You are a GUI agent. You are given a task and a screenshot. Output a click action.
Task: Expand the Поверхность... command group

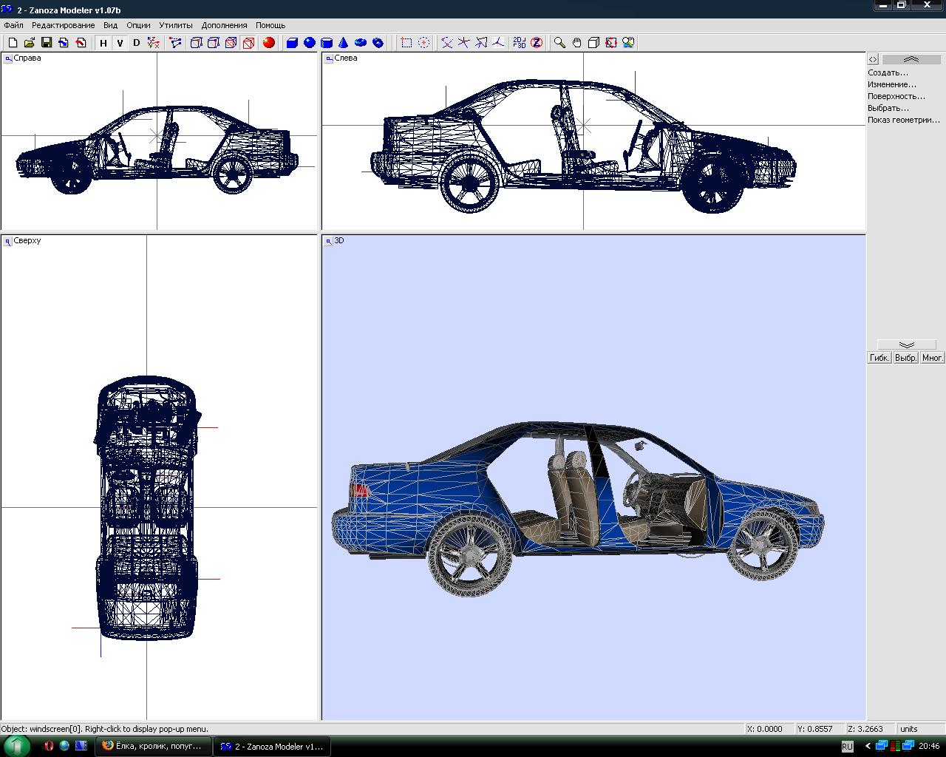[x=896, y=96]
